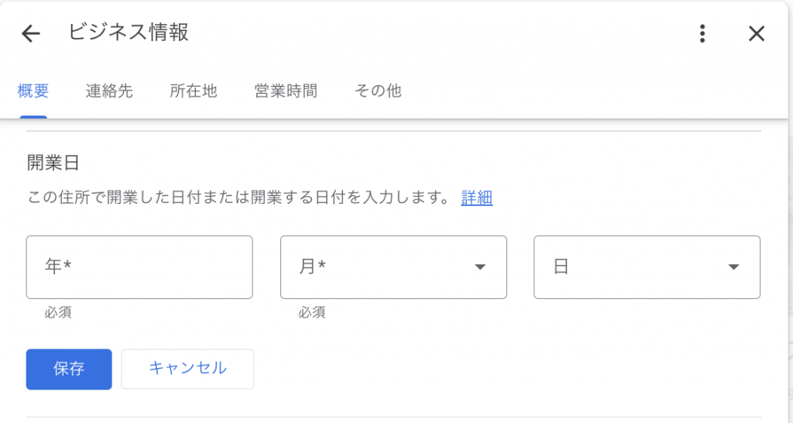Viewport: 793px width, 423px height.
Task: Click the キャンセル button
Action: coord(187,369)
